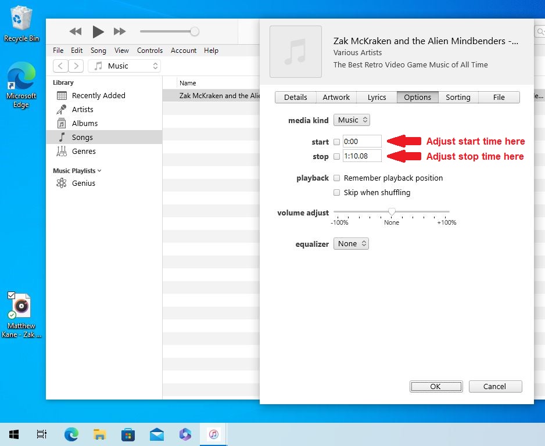Open the Account menu
Screen dimensions: 545x446
(184, 51)
